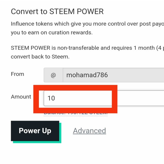Image resolution: width=164 pixels, height=164 pixels.
Task: Click the Convert to STEEM POWER heading
Action: pos(57,12)
